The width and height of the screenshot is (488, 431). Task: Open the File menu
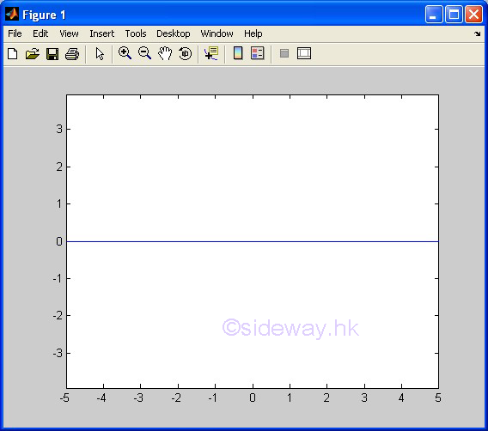click(15, 33)
